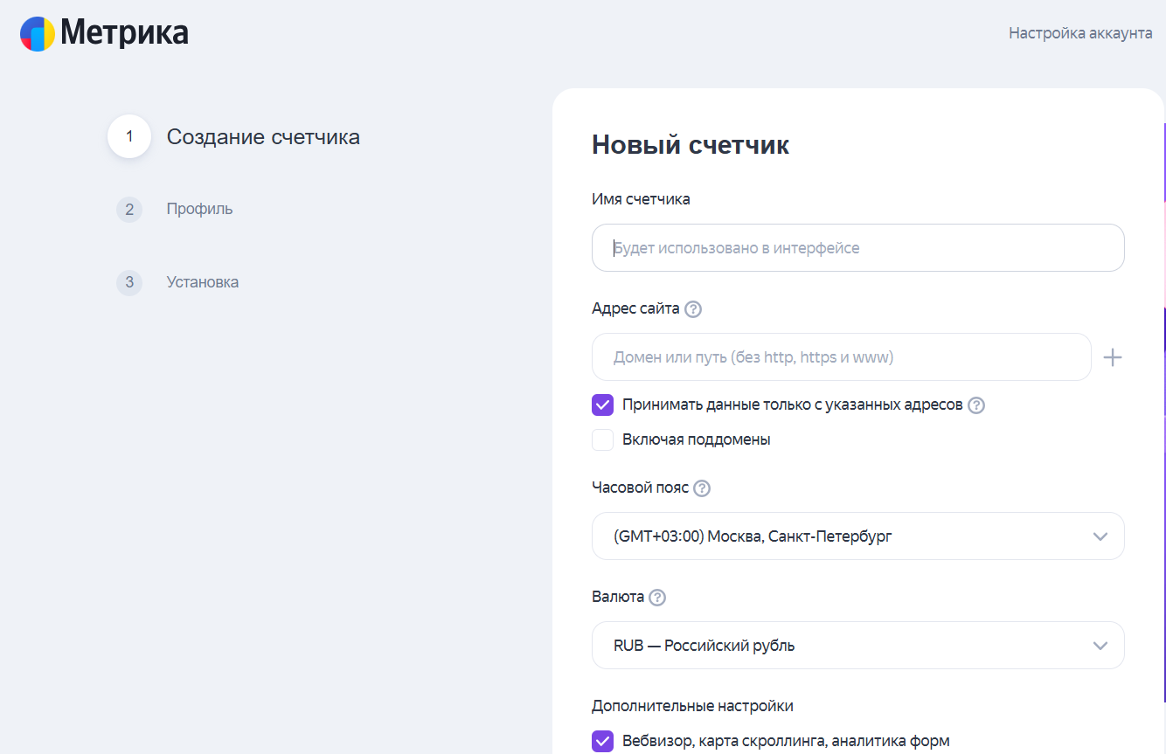Open the help icon beside "Часовой пояс"
The height and width of the screenshot is (754, 1166).
tap(701, 488)
